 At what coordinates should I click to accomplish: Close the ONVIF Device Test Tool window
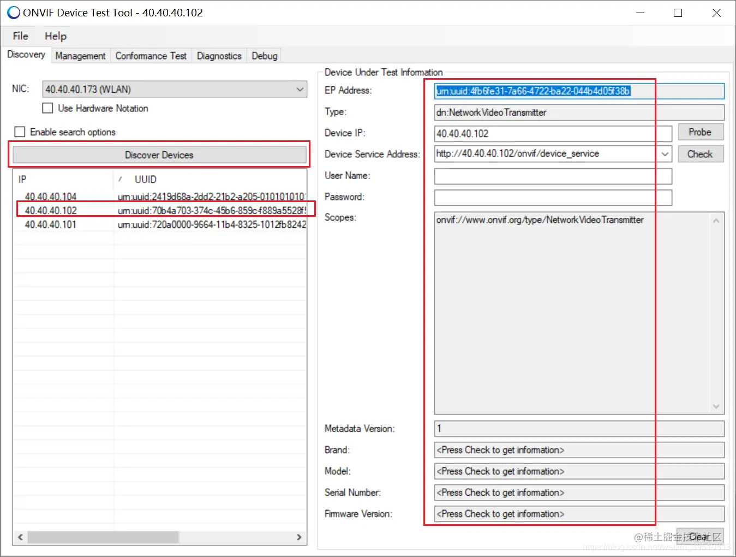point(716,13)
